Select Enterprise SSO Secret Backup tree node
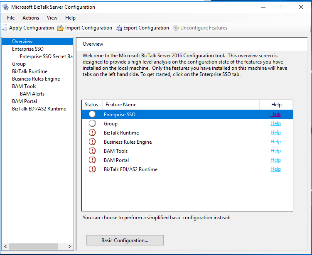312x255 pixels. point(46,56)
